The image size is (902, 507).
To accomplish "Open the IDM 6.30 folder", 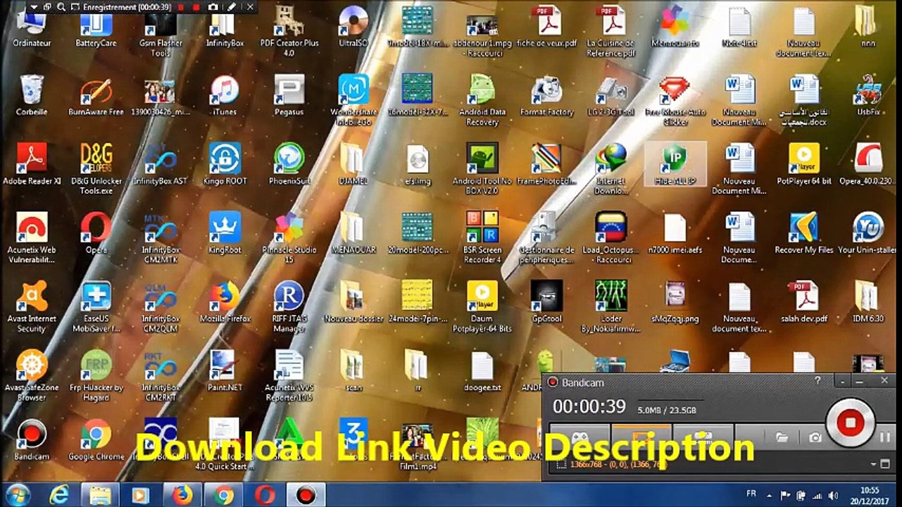I will pos(867,302).
